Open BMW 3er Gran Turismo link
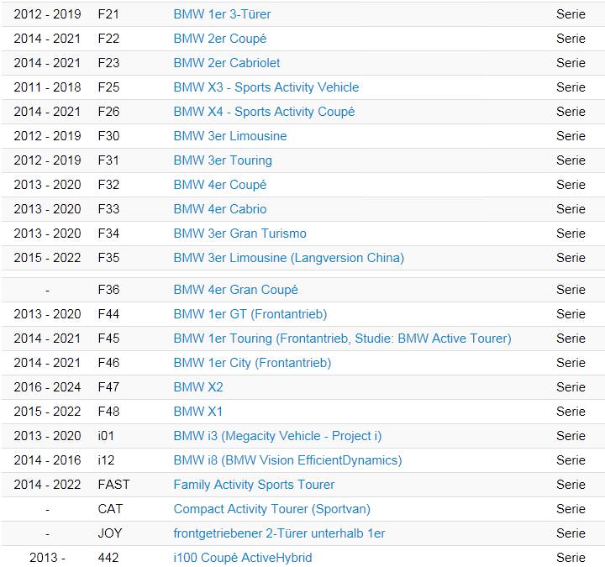605x567 pixels. point(240,233)
